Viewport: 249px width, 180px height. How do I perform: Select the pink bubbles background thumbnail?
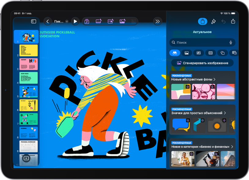click(204, 92)
